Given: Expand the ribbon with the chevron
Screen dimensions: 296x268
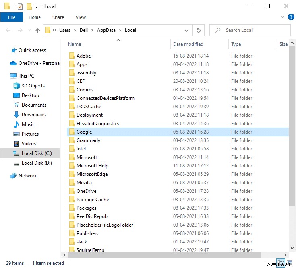Looking at the screenshot, I should click(x=282, y=17).
